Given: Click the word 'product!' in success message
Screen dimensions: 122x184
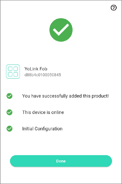Looking at the screenshot, I should click(x=100, y=96).
